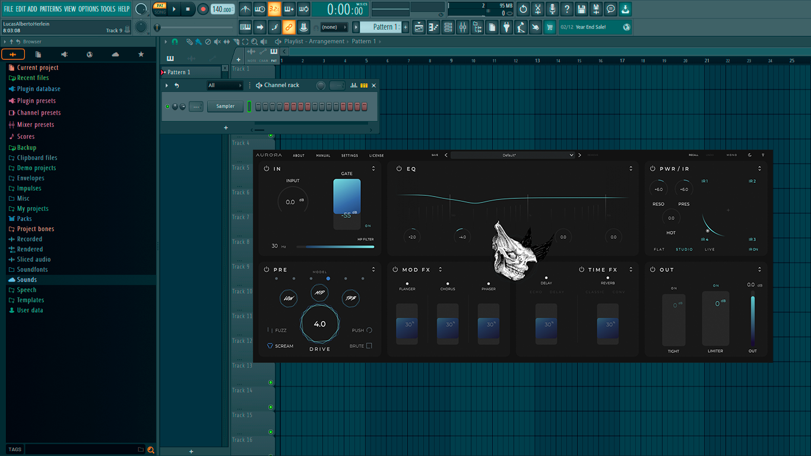Open Aurora ABOUT tab

[x=299, y=156]
